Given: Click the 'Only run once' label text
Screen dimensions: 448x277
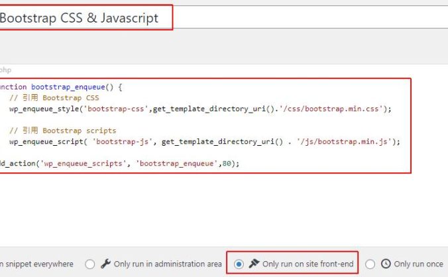Looking at the screenshot, I should tap(419, 264).
